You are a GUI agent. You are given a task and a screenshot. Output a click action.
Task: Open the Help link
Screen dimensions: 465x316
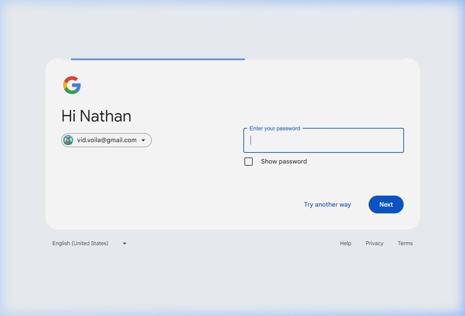pyautogui.click(x=345, y=243)
